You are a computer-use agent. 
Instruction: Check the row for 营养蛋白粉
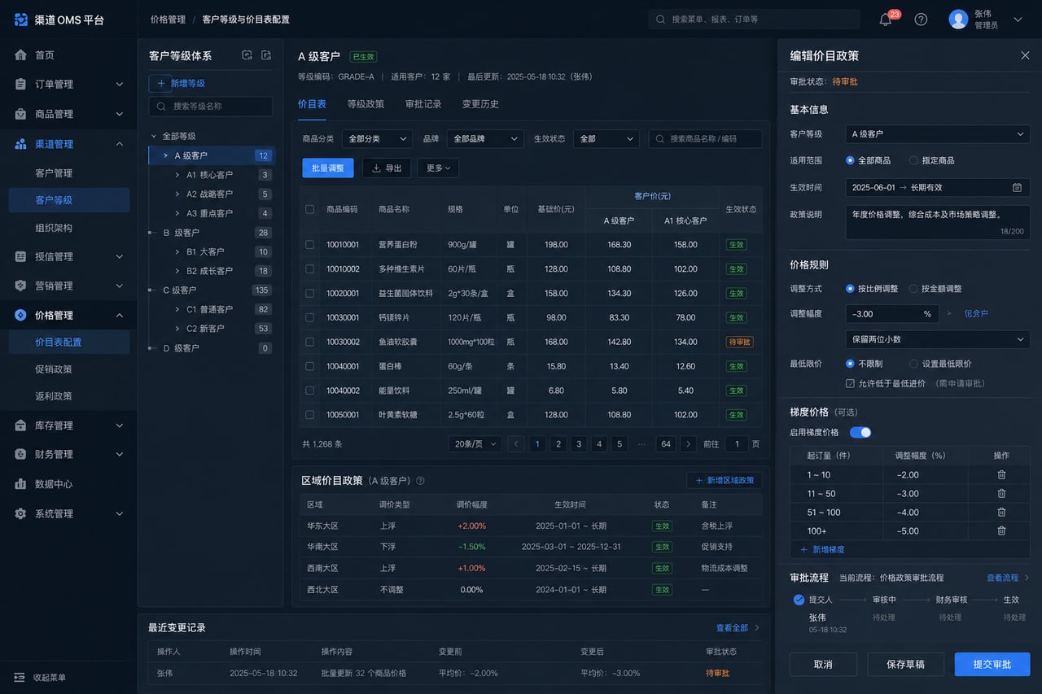pyautogui.click(x=309, y=244)
